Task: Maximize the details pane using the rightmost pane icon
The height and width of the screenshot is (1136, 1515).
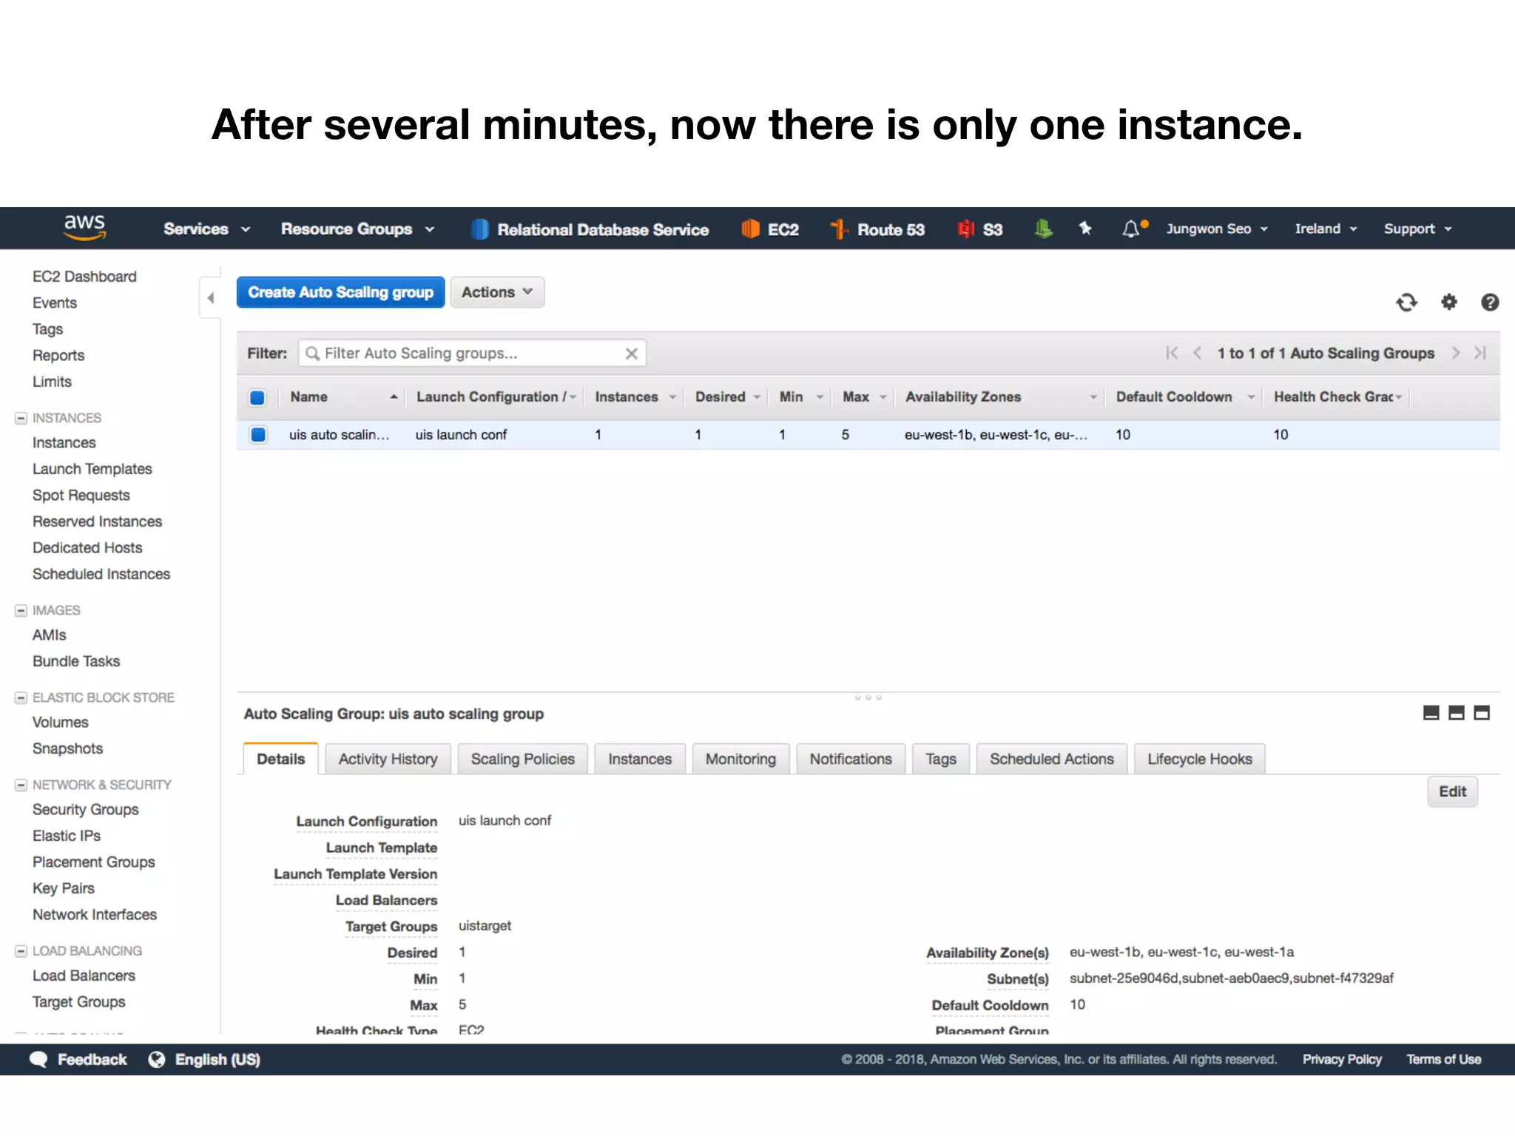Action: click(x=1482, y=713)
